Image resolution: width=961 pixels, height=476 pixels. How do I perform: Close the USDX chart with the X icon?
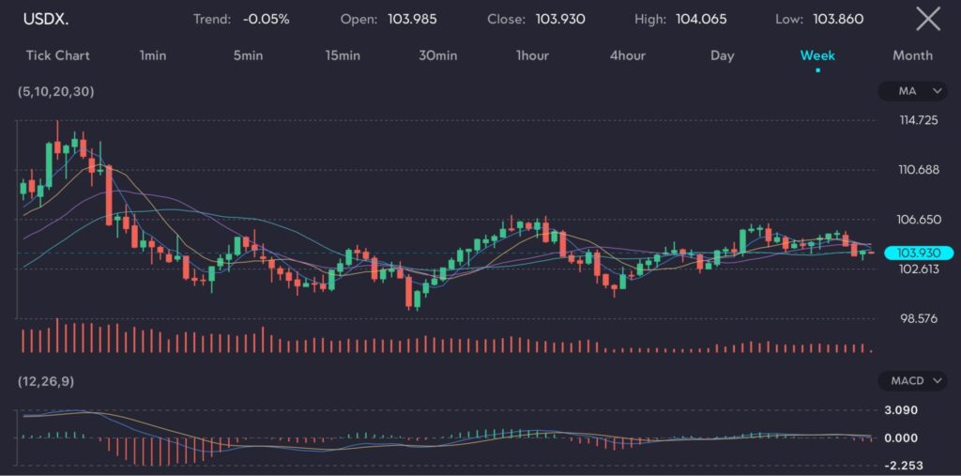click(927, 19)
